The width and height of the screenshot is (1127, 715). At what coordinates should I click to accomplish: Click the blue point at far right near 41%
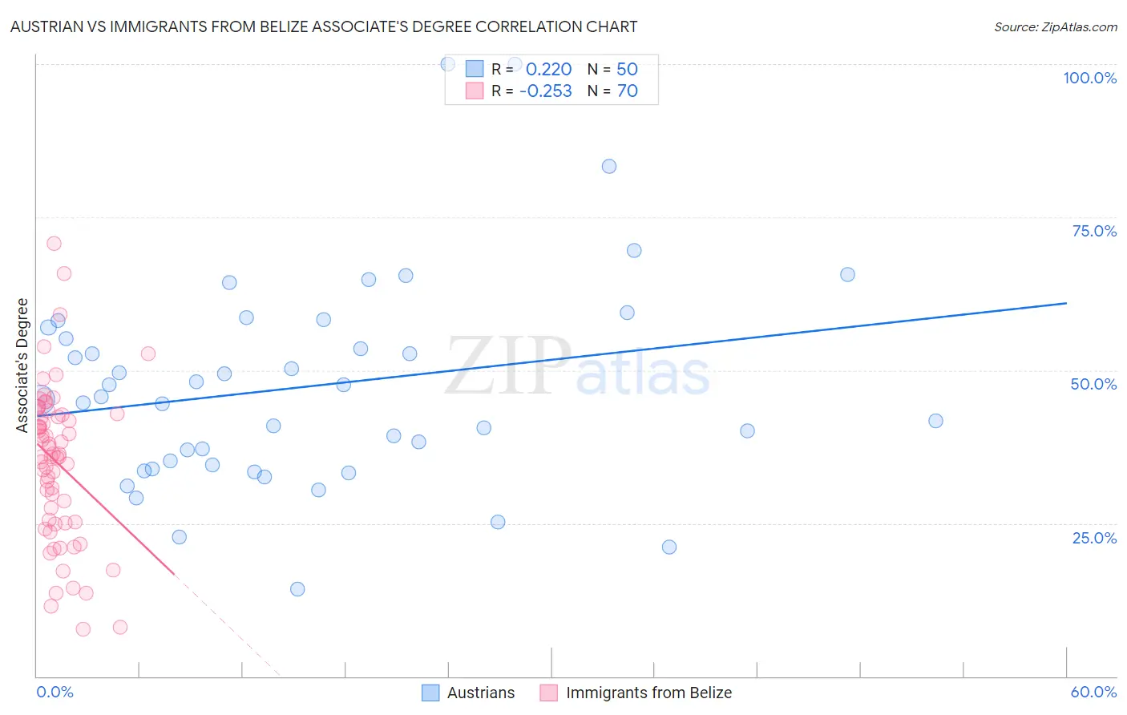pyautogui.click(x=935, y=421)
